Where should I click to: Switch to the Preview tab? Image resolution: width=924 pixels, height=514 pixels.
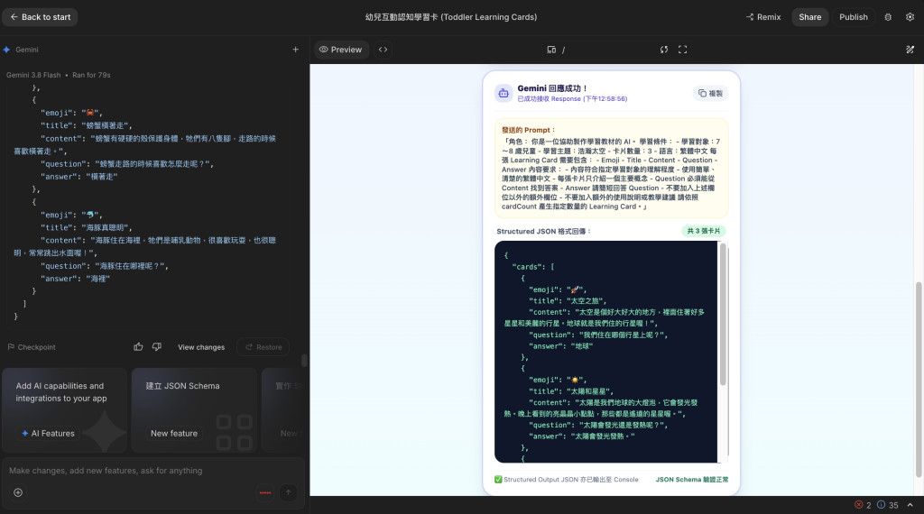pos(340,50)
